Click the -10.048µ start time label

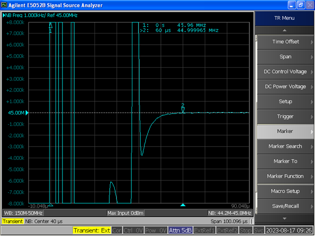pos(38,206)
